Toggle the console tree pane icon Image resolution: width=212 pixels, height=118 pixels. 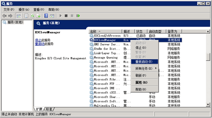tap(19, 16)
